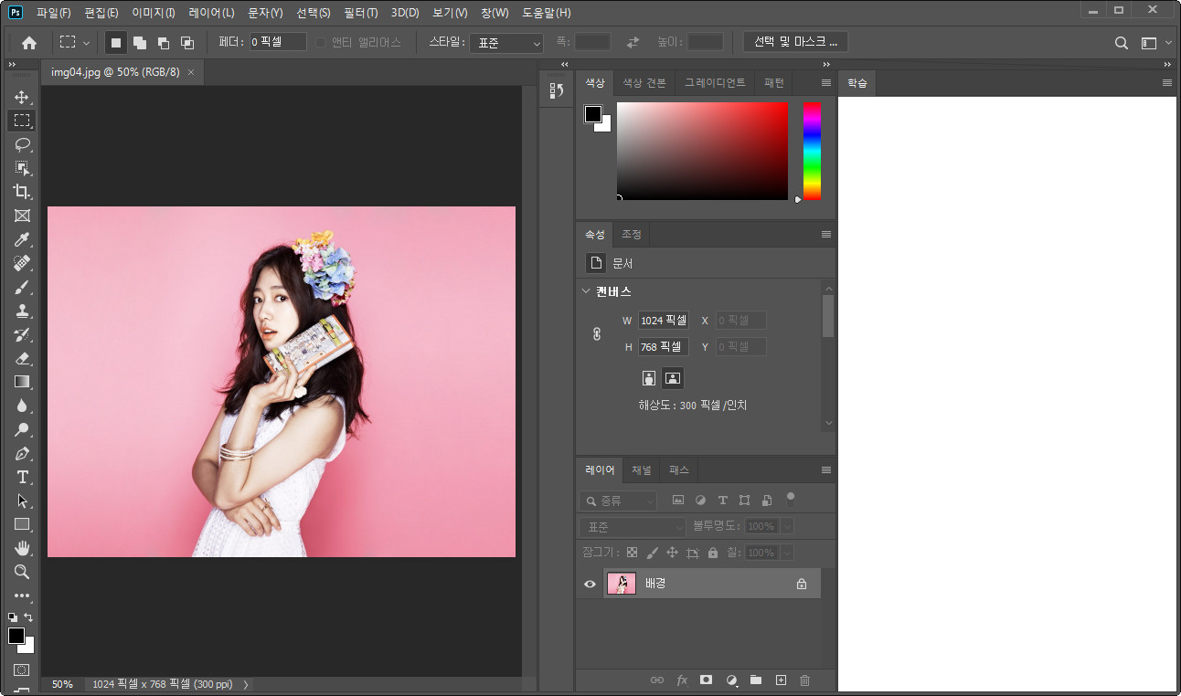This screenshot has width=1181, height=696.
Task: Open the Edit Toolbar three-dots button
Action: [x=22, y=596]
